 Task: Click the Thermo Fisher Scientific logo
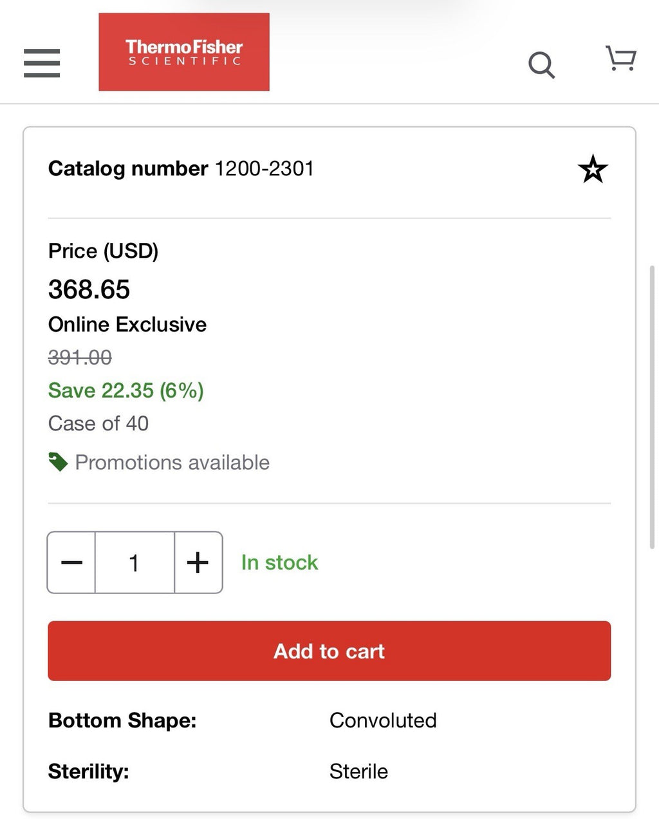tap(184, 52)
